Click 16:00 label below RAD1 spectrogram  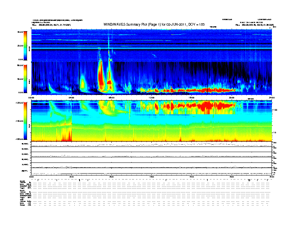[x=192, y=98]
